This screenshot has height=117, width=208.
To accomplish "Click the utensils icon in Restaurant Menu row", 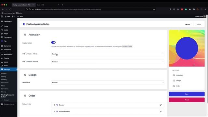I will coord(57,111).
